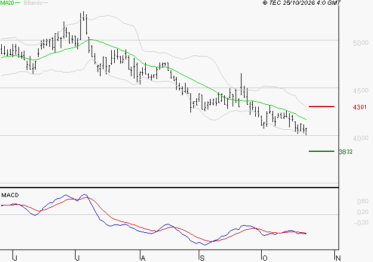Click the 4500 price axis label

(361, 91)
